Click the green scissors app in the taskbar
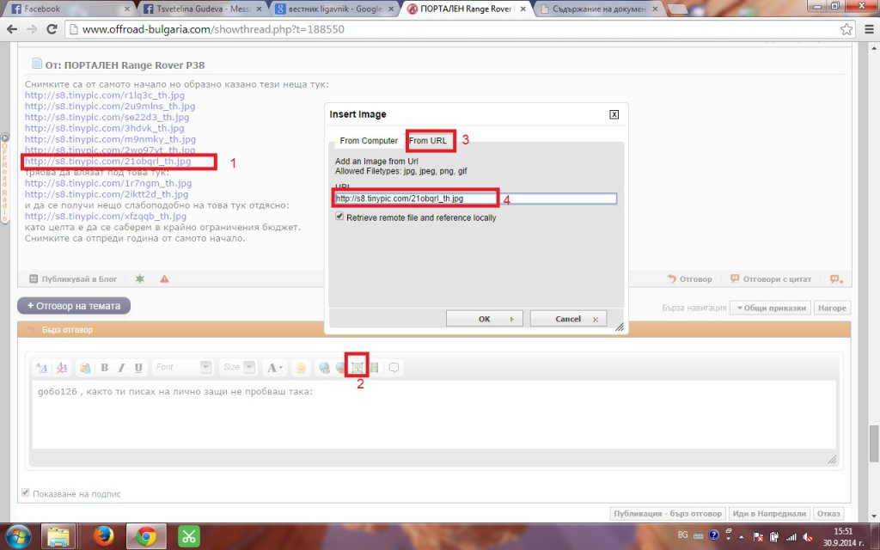The width and height of the screenshot is (880, 550). [188, 536]
